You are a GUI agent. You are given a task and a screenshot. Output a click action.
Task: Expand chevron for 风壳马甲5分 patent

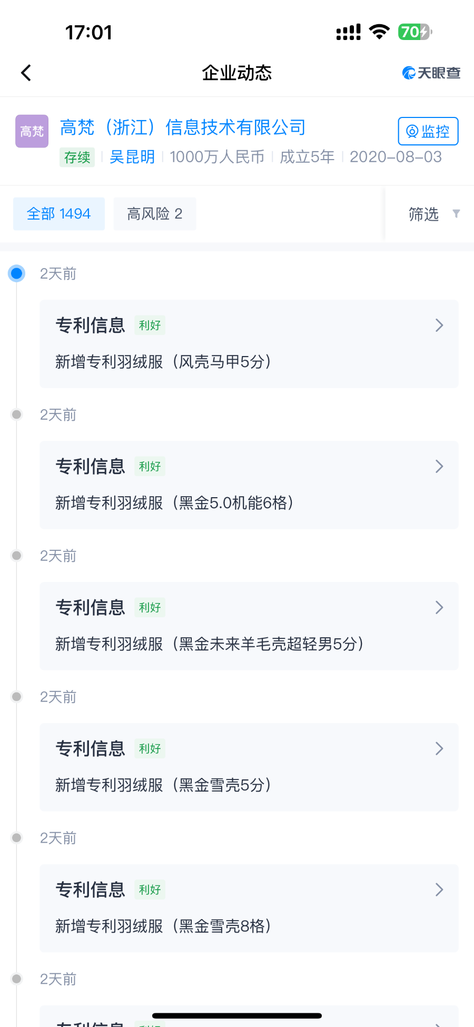[439, 325]
